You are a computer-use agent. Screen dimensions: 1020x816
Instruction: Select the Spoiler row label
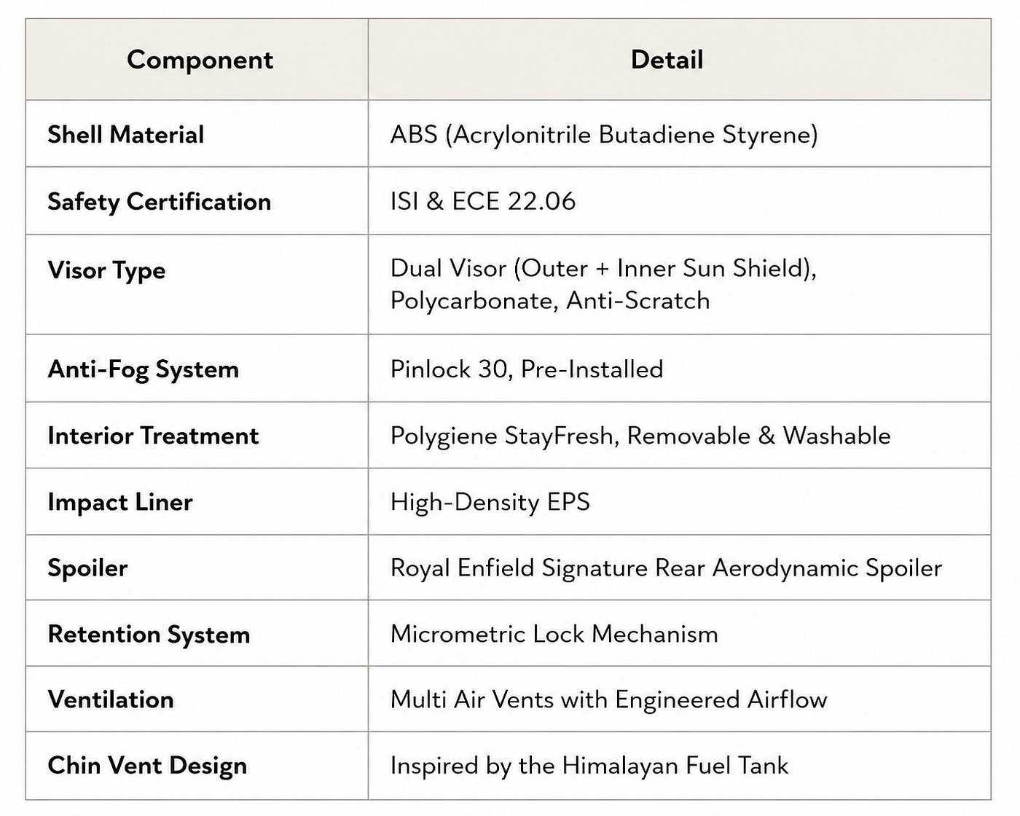[88, 568]
